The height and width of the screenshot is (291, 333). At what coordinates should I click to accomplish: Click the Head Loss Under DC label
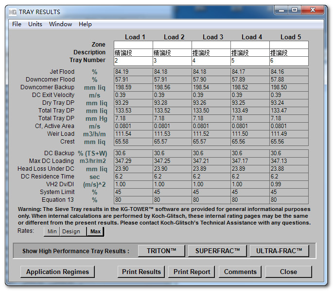pyautogui.click(x=46, y=169)
